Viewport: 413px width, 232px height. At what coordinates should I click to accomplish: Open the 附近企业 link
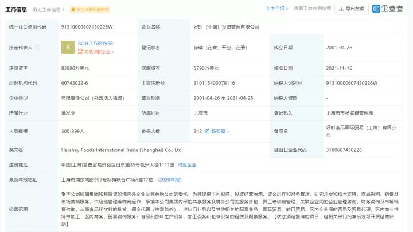[187, 164]
